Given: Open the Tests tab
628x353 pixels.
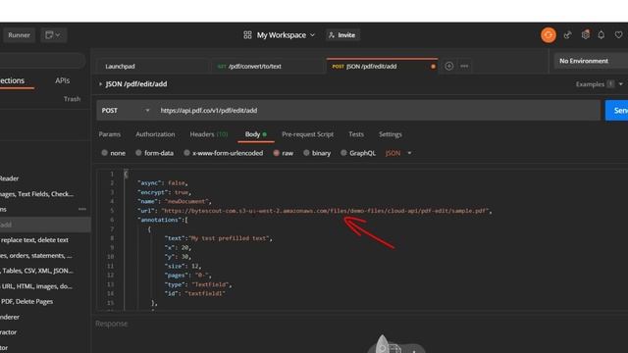Looking at the screenshot, I should point(356,134).
